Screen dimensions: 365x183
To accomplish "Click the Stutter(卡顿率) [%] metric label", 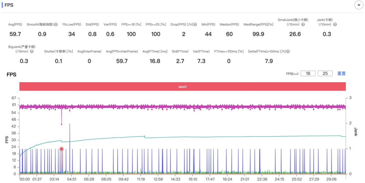I will tap(58, 52).
